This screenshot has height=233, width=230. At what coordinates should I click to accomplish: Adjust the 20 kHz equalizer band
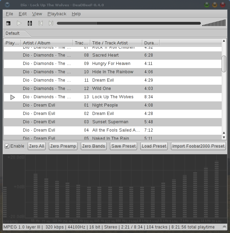[216, 189]
